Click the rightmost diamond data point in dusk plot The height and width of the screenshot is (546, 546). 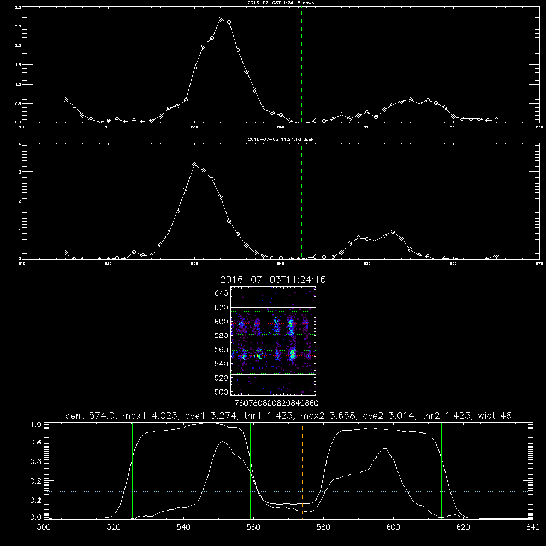tap(496, 255)
